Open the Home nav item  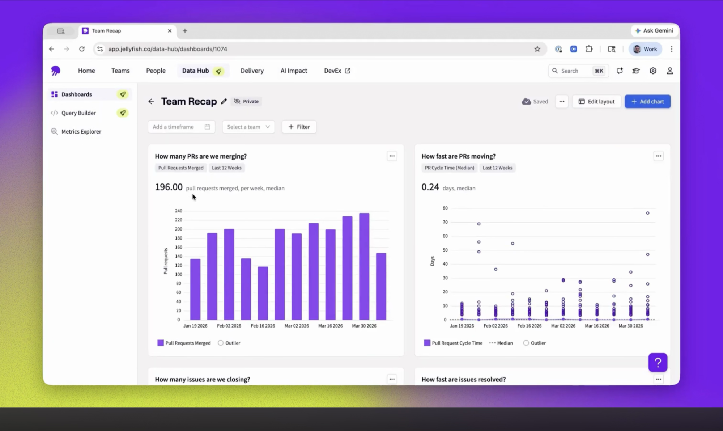point(86,71)
